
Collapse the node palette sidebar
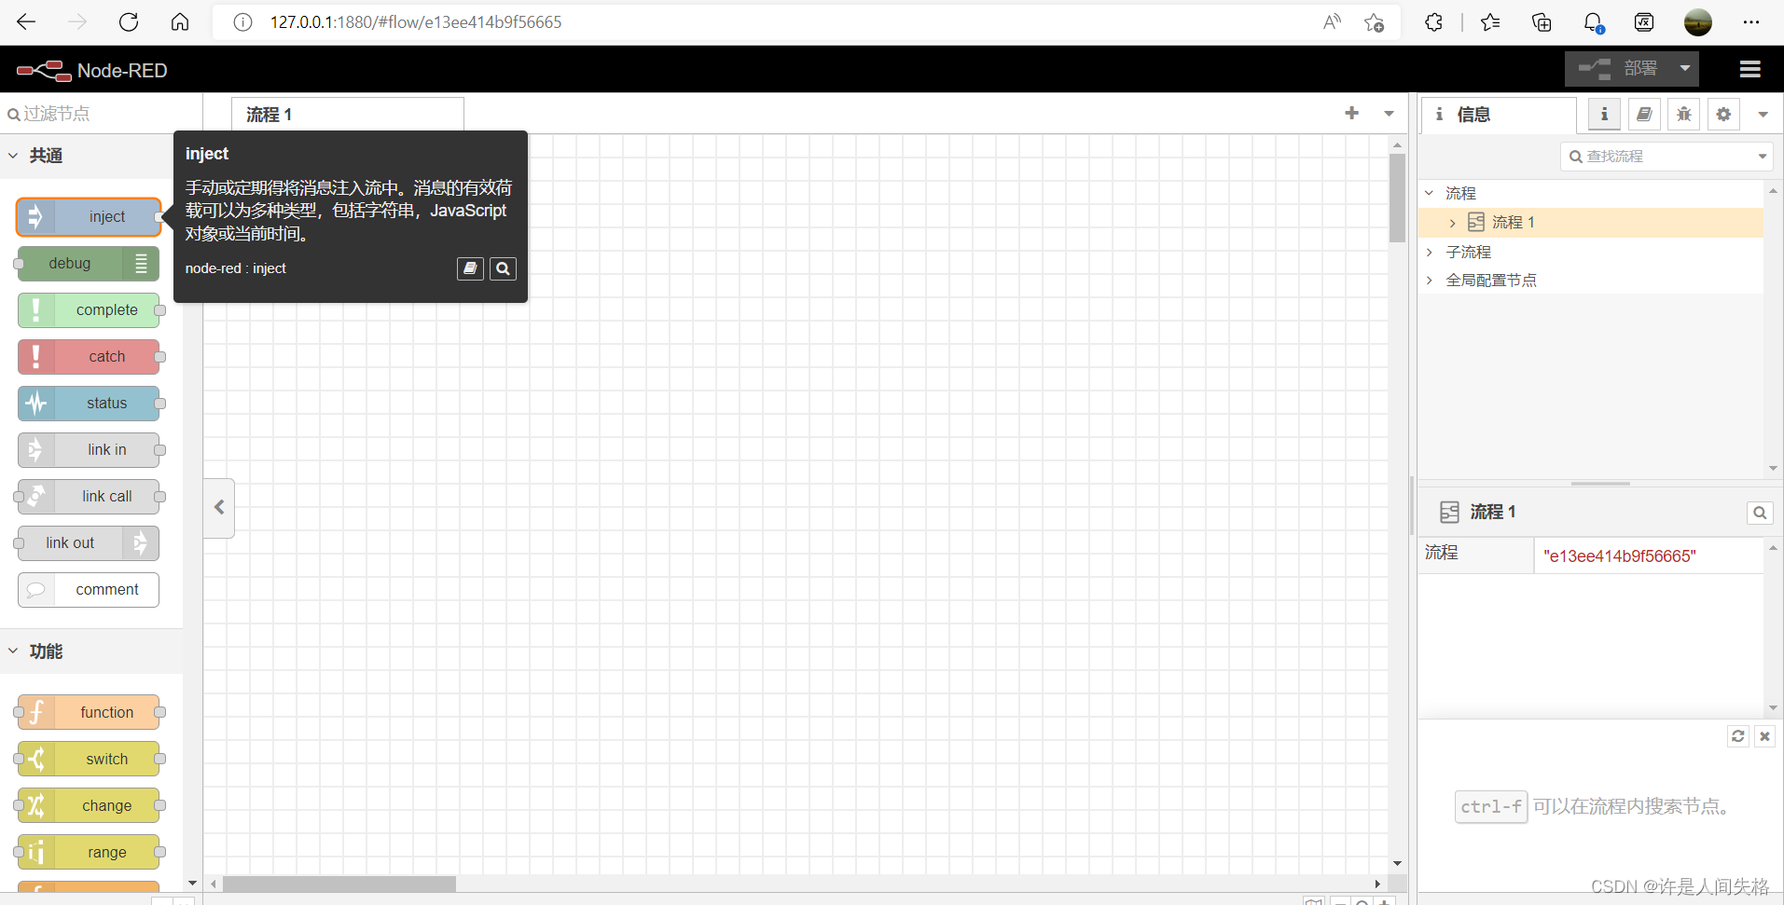pos(219,508)
